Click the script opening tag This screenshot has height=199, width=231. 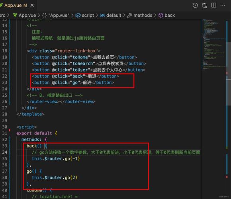[27, 127]
